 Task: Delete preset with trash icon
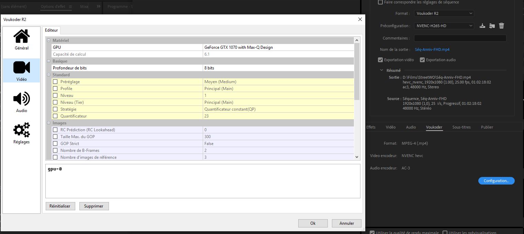pyautogui.click(x=501, y=26)
